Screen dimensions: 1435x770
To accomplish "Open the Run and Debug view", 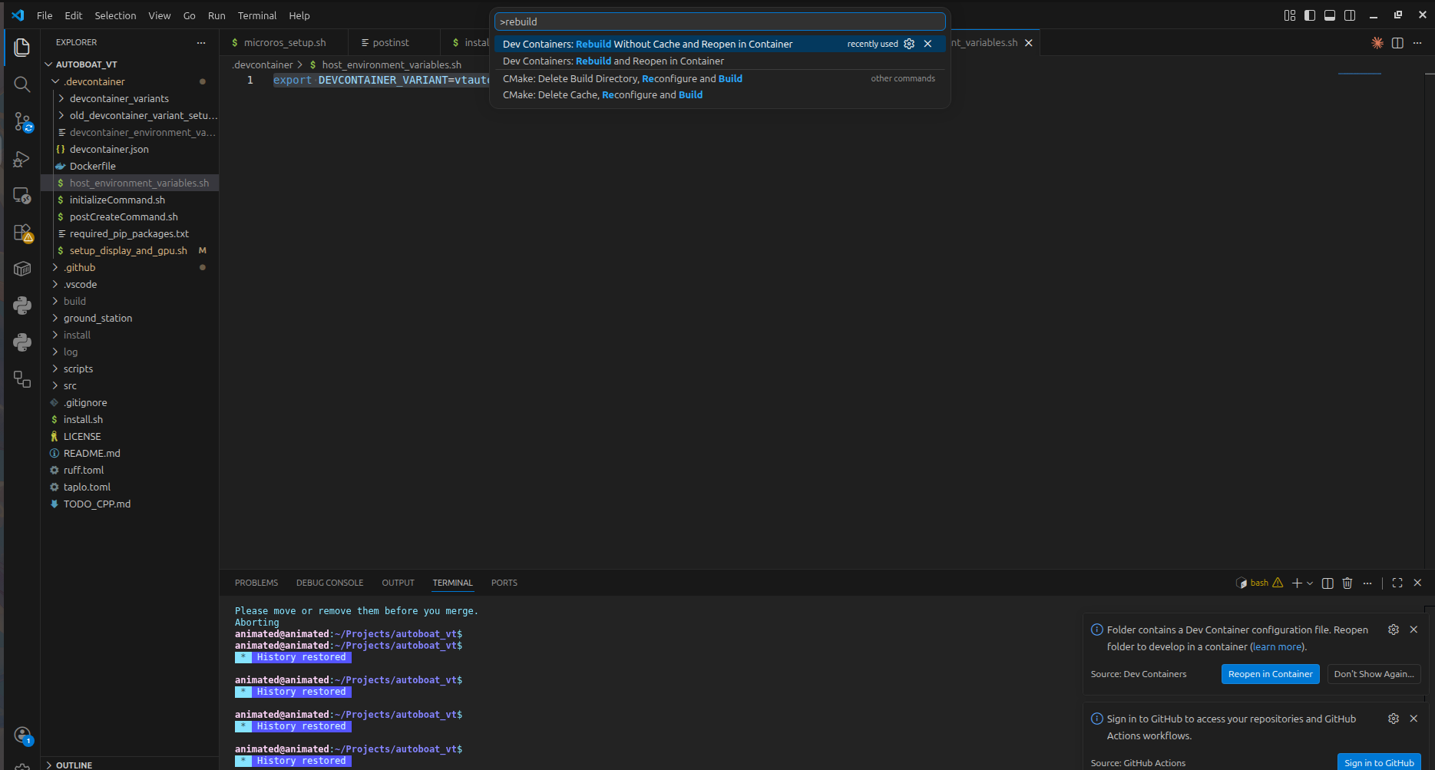I will coord(21,159).
